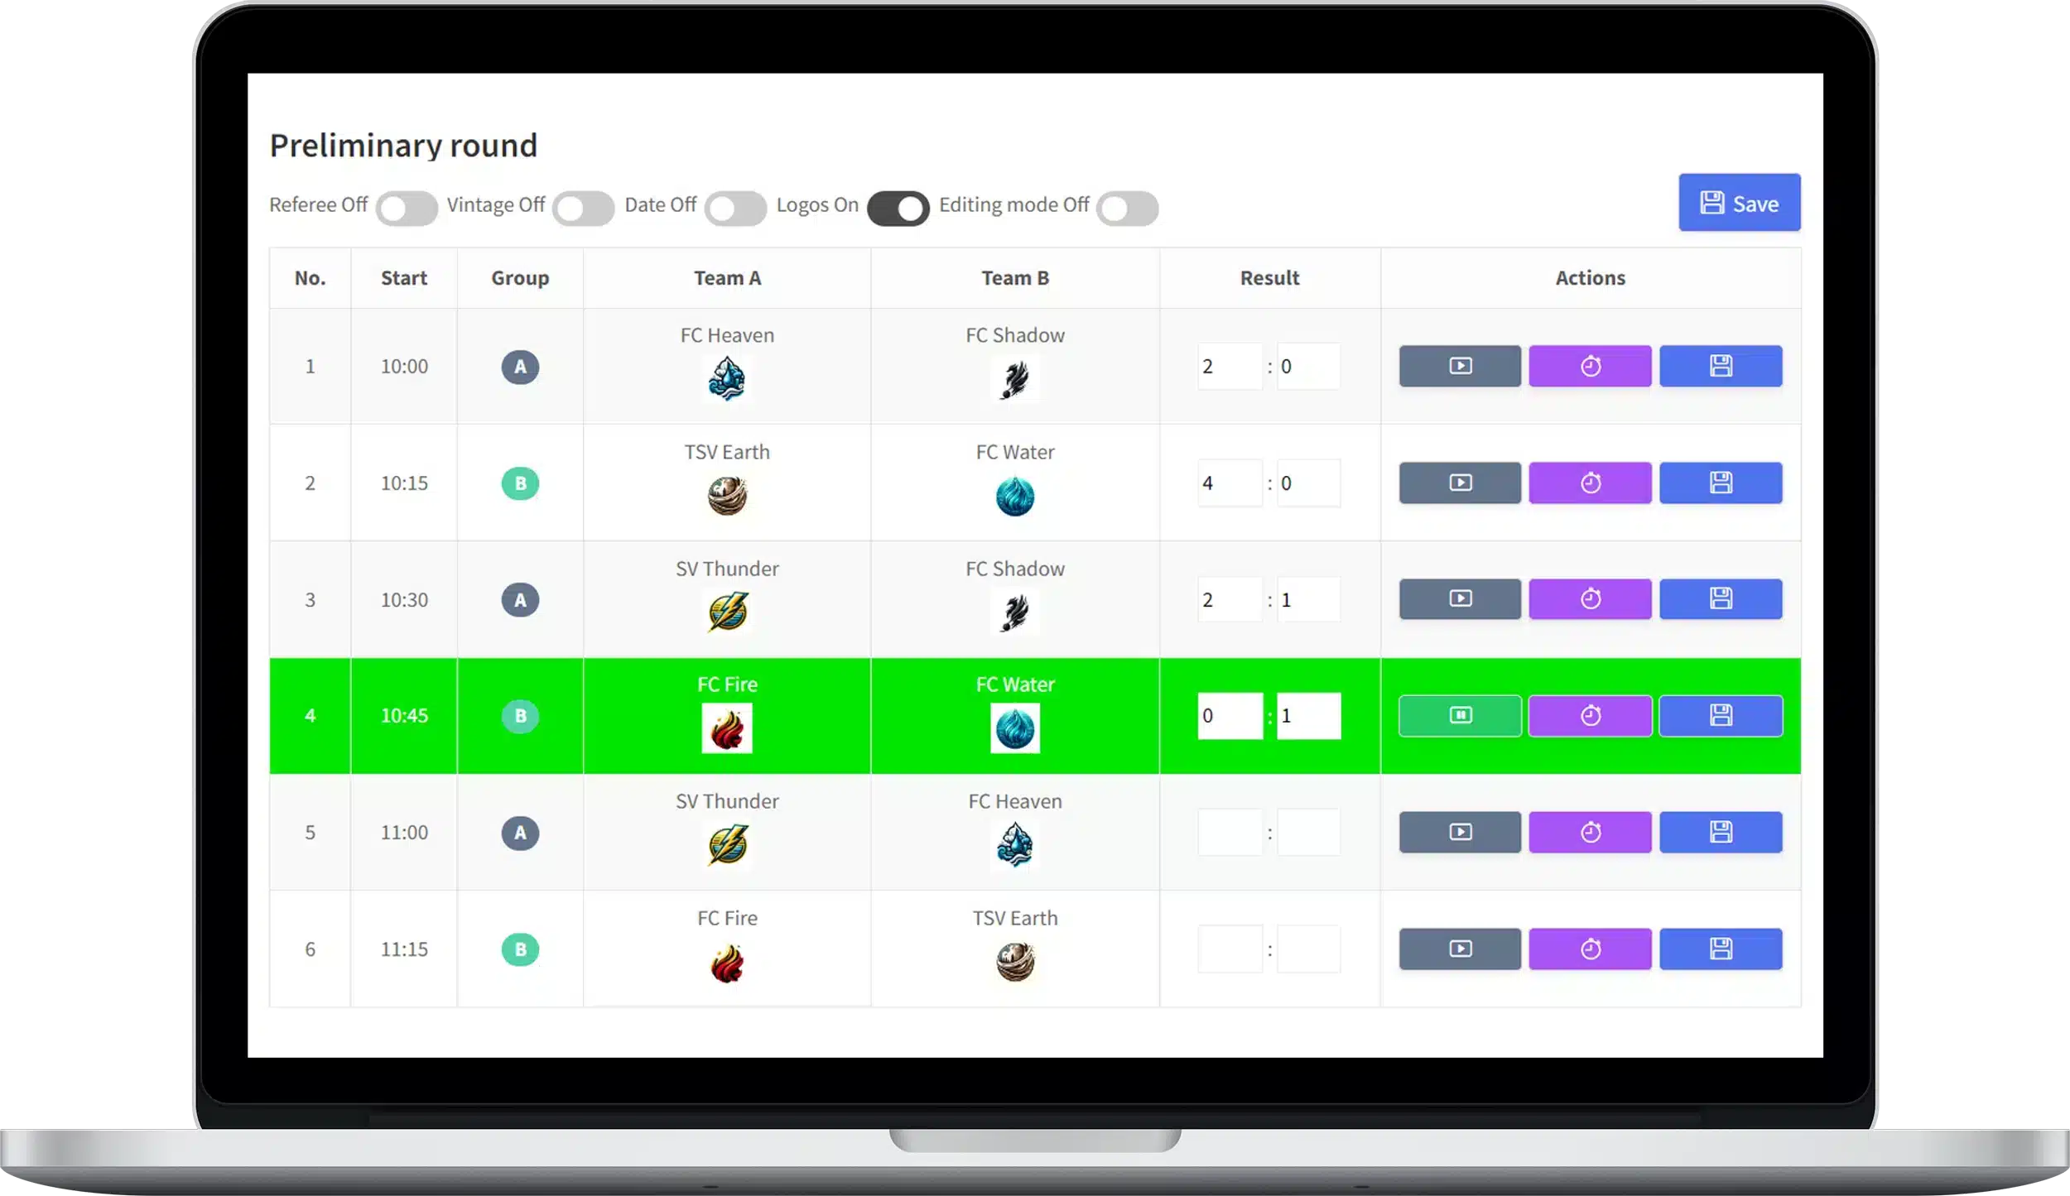Click the Save button top right
Screen dimensions: 2070x1196
(1738, 202)
